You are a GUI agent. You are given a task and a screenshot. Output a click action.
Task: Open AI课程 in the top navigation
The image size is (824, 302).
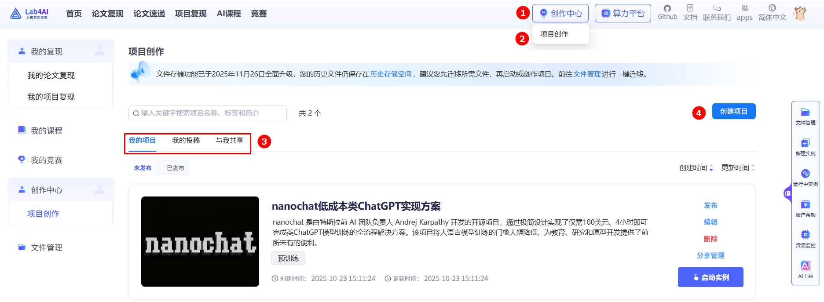[x=229, y=14]
